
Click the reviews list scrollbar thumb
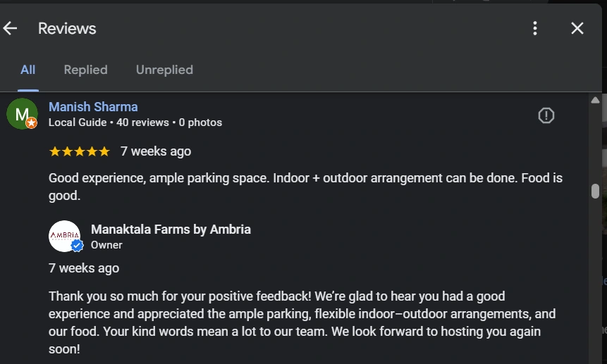596,191
